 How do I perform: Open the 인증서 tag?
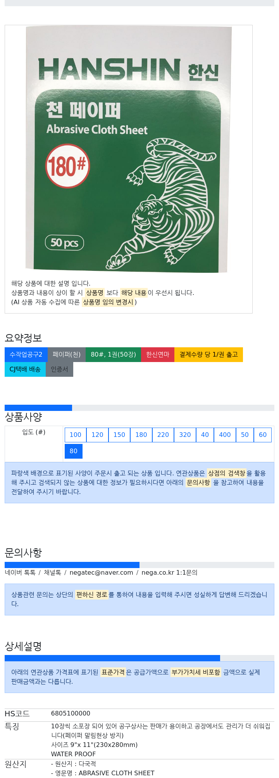pos(59,369)
